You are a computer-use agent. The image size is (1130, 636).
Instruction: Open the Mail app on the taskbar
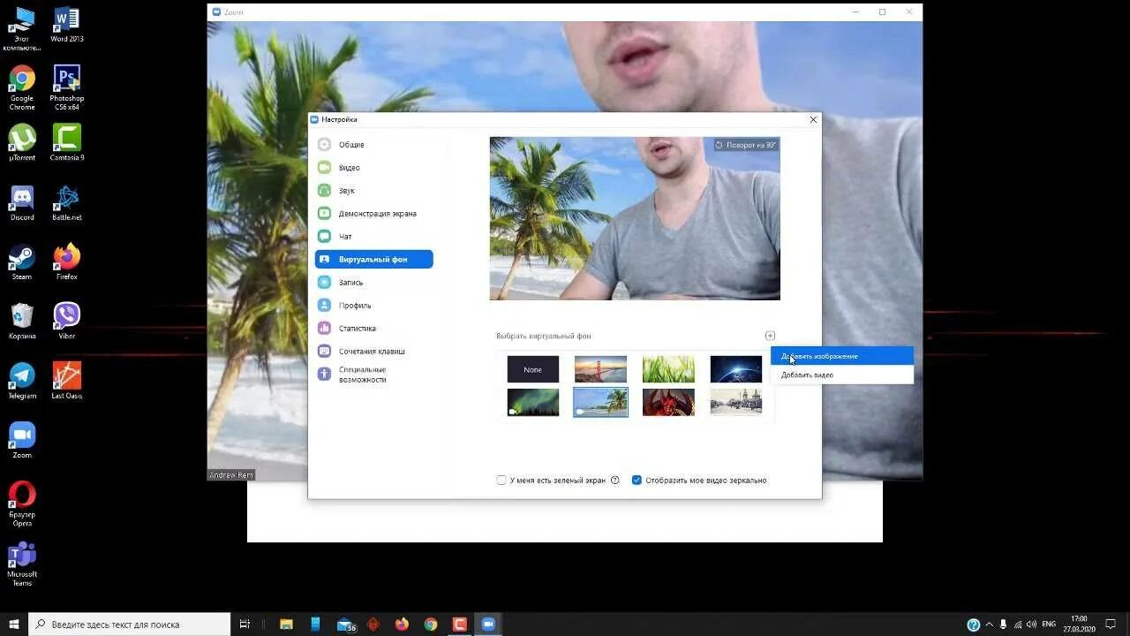point(345,625)
